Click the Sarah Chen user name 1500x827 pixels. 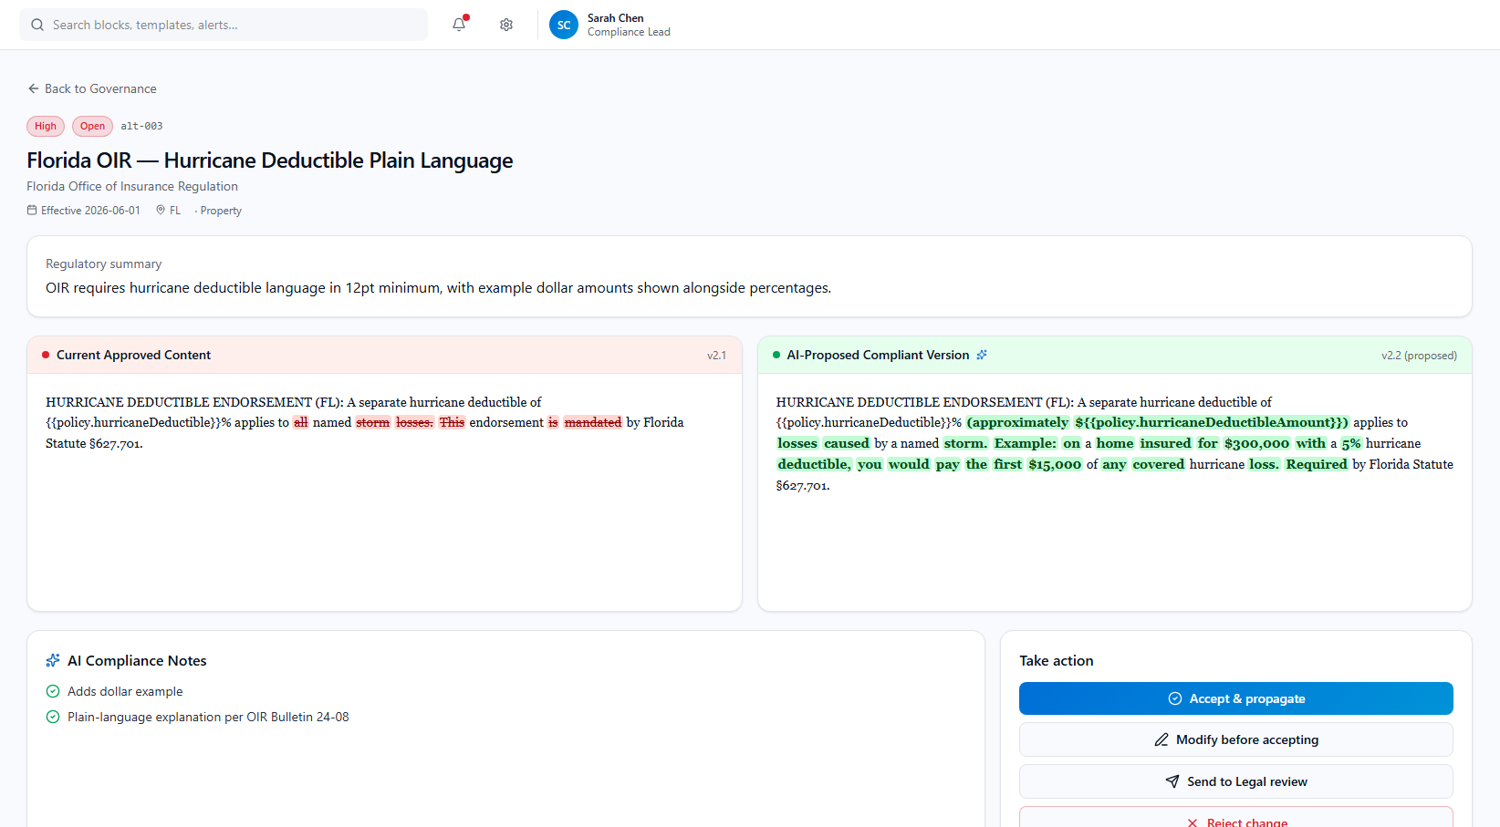coord(615,18)
